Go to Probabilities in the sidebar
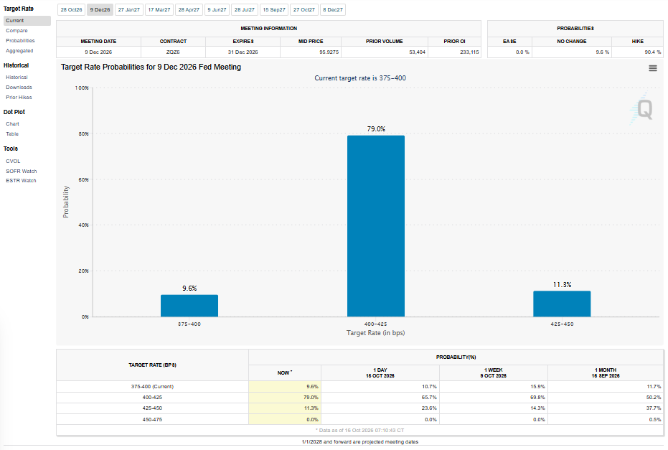The height and width of the screenshot is (450, 668). click(20, 40)
